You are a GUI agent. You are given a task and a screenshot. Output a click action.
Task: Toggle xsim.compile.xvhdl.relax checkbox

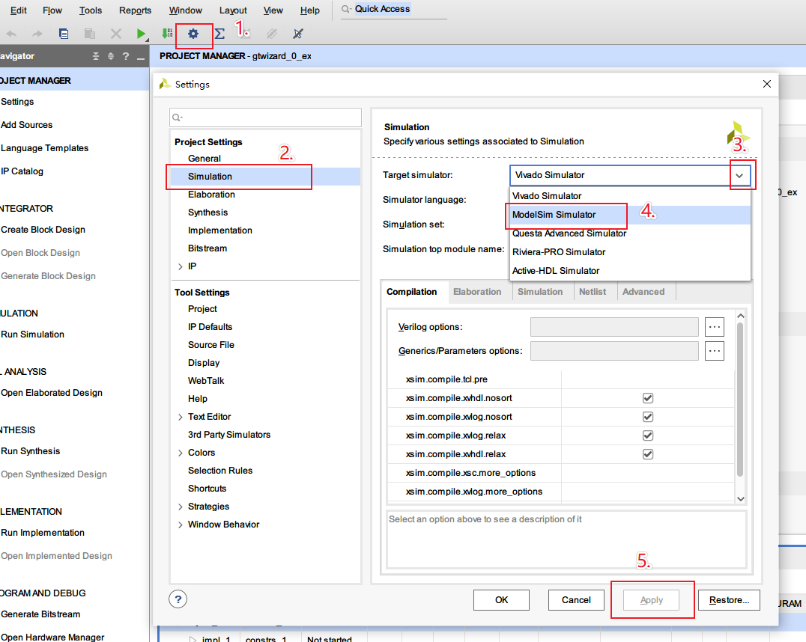click(648, 454)
